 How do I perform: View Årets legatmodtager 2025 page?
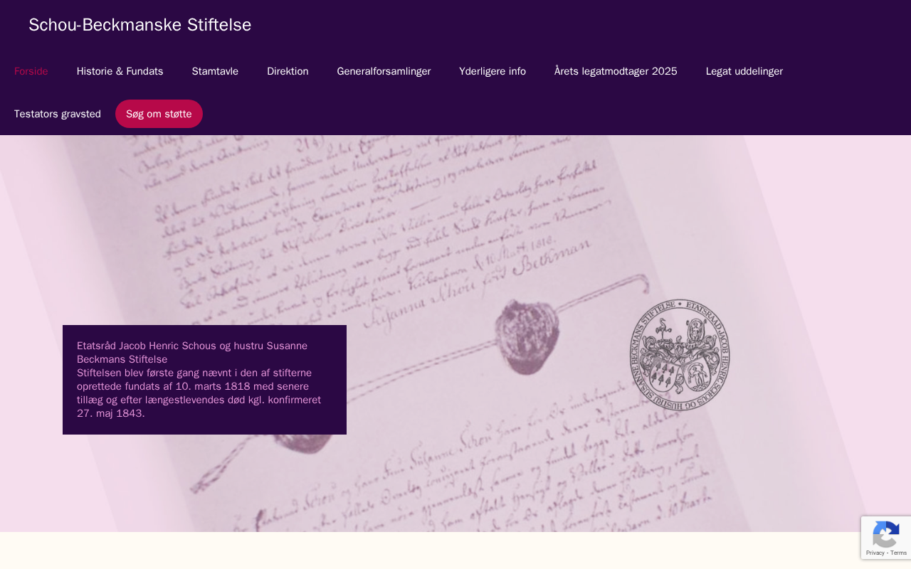click(616, 71)
